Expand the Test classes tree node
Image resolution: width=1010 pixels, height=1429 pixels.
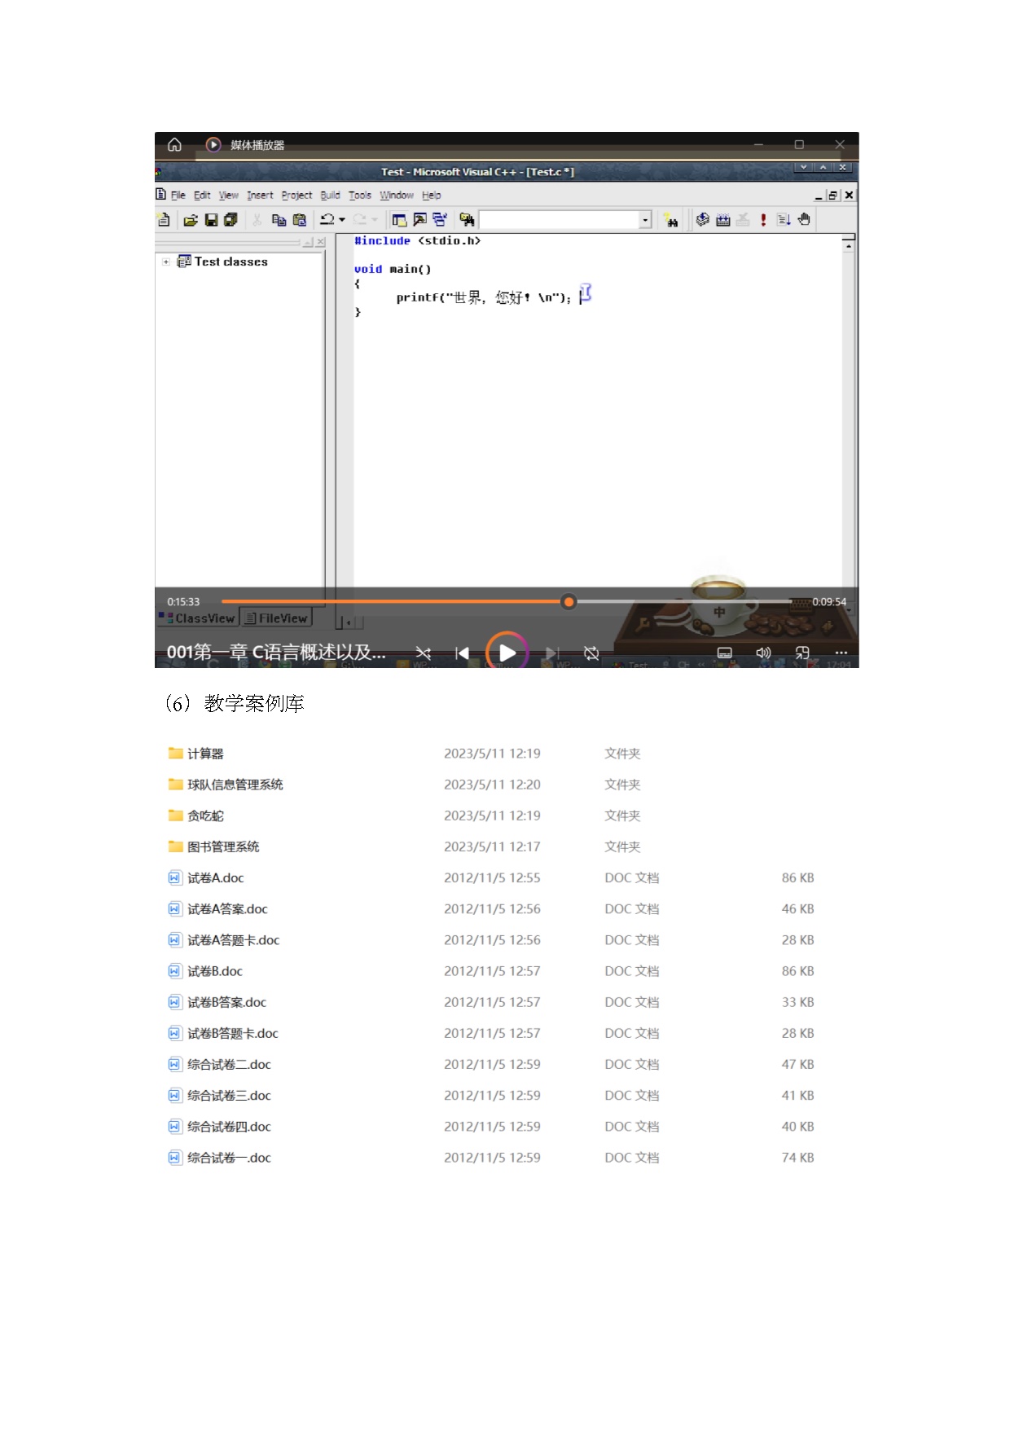(166, 262)
